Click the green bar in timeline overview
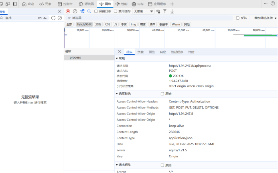The height and width of the screenshot is (173, 278). coord(260,35)
